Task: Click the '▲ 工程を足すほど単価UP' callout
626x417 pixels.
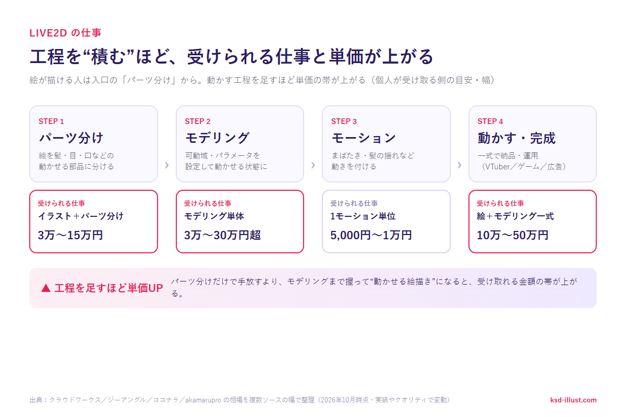Action: pyautogui.click(x=102, y=288)
